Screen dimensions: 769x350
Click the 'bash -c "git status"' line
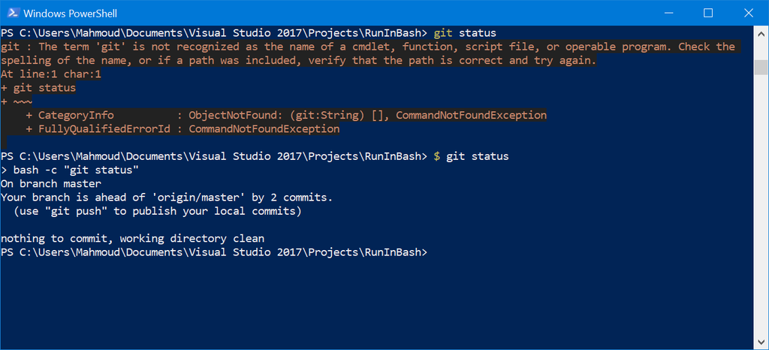tap(70, 170)
